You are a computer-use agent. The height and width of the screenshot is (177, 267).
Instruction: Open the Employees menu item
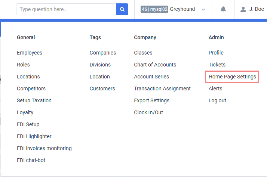pyautogui.click(x=30, y=53)
